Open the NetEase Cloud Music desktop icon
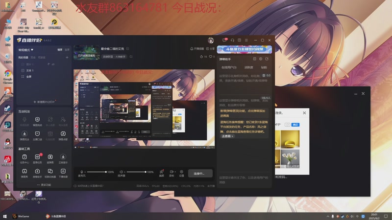The width and height of the screenshot is (392, 220). [7, 161]
